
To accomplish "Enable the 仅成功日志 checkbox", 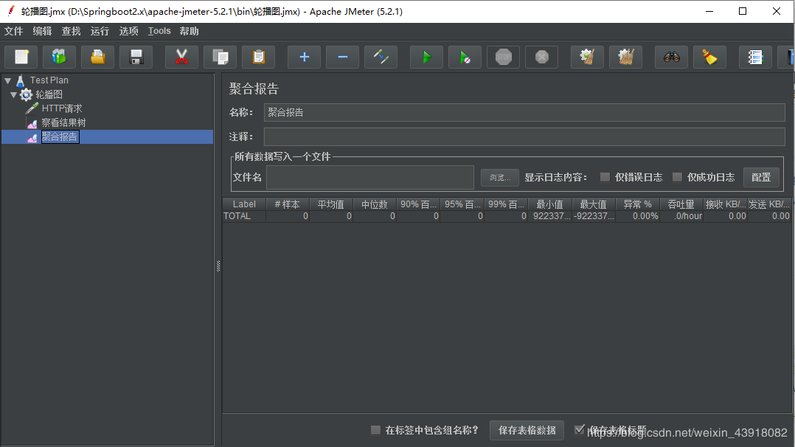I will [677, 177].
